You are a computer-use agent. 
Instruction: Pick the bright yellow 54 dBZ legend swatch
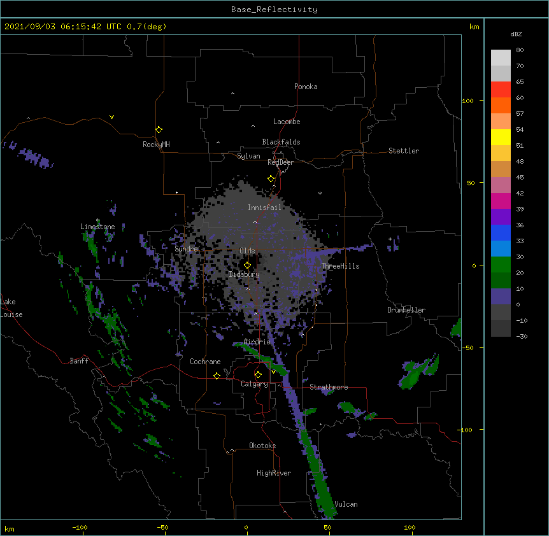(x=501, y=137)
